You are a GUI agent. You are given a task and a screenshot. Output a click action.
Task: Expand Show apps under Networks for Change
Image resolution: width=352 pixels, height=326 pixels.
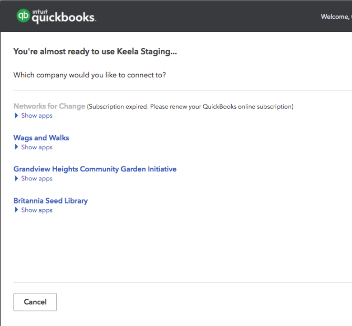(x=34, y=116)
